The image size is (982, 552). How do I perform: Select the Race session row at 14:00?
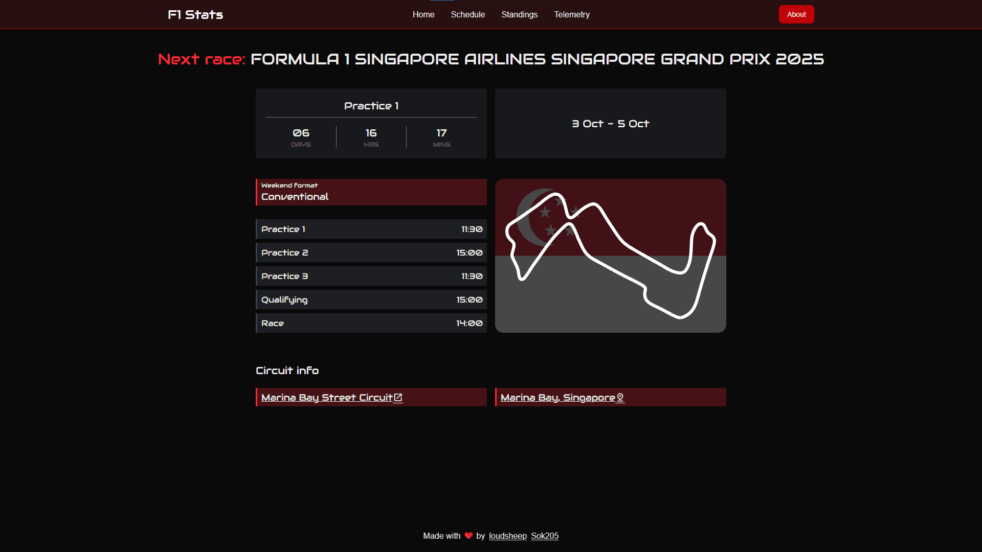pyautogui.click(x=371, y=323)
